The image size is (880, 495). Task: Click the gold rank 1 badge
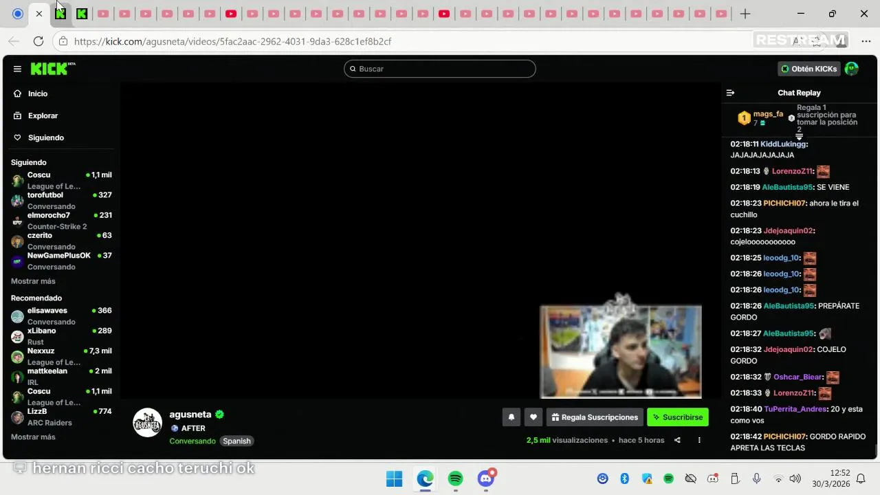(x=744, y=118)
